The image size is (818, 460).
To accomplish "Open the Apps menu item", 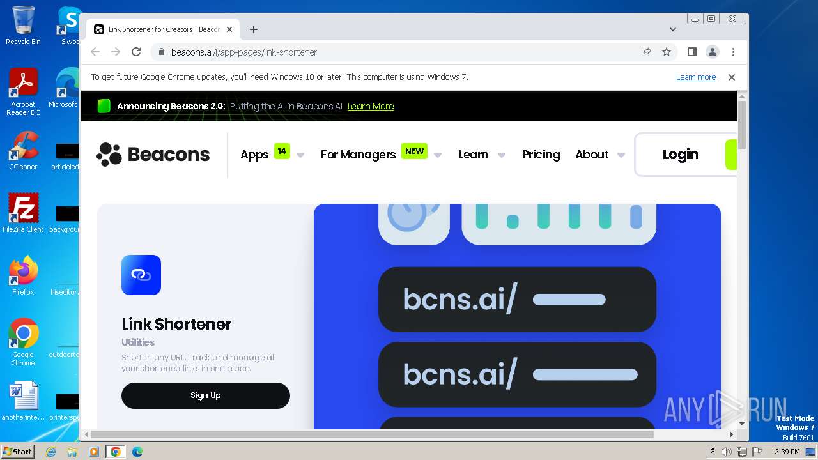I will [254, 155].
